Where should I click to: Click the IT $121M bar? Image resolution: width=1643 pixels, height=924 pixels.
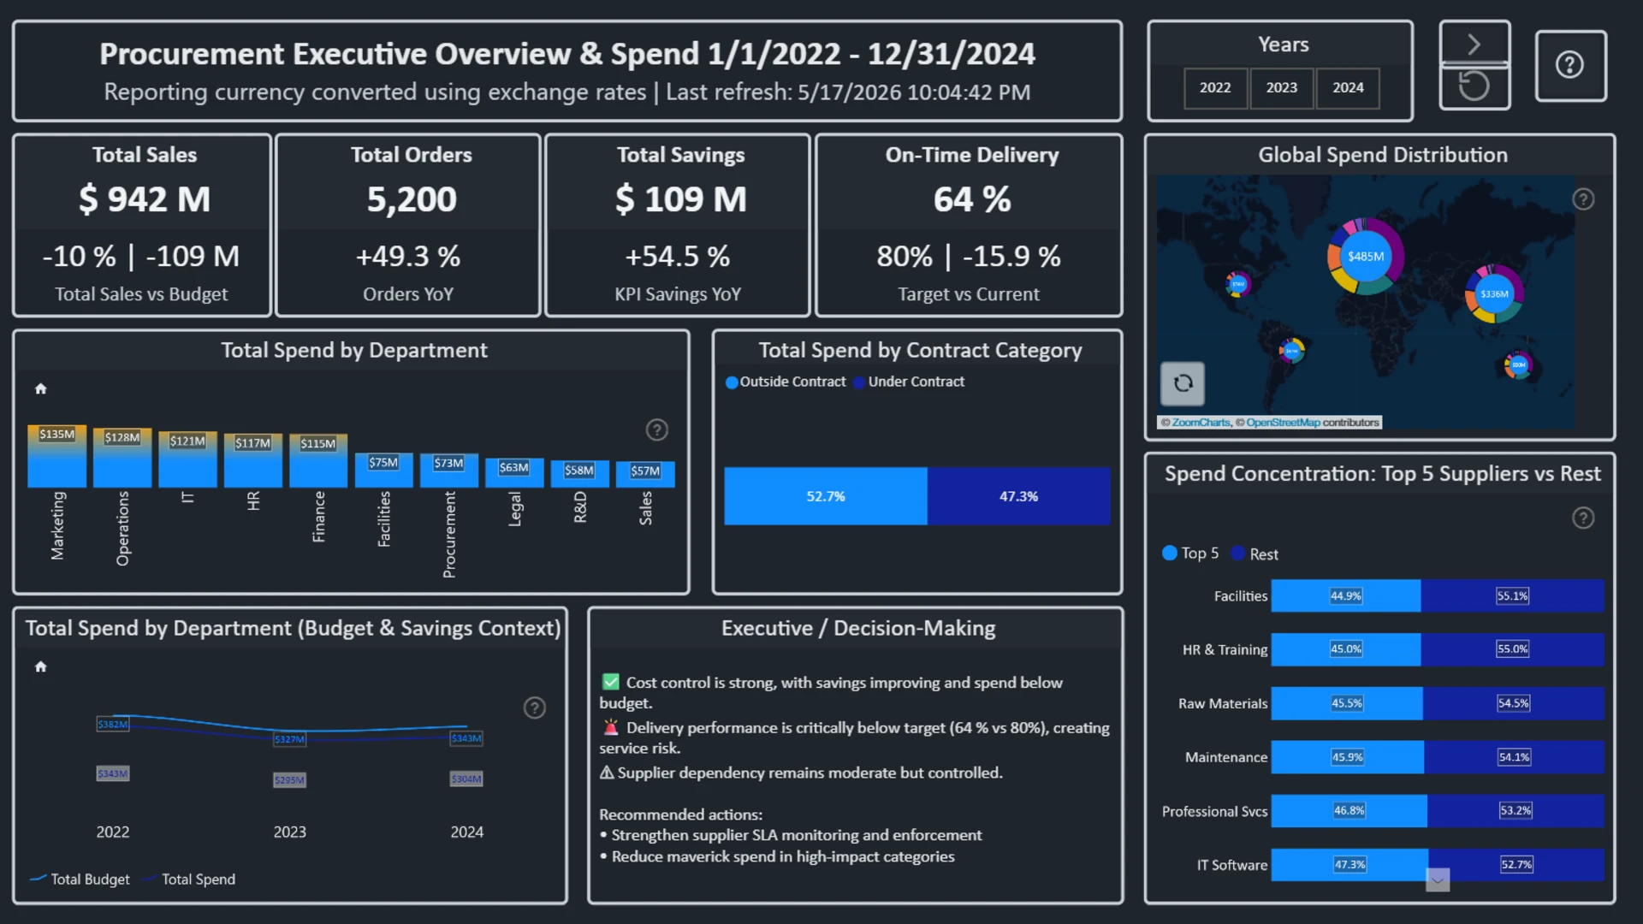click(187, 459)
